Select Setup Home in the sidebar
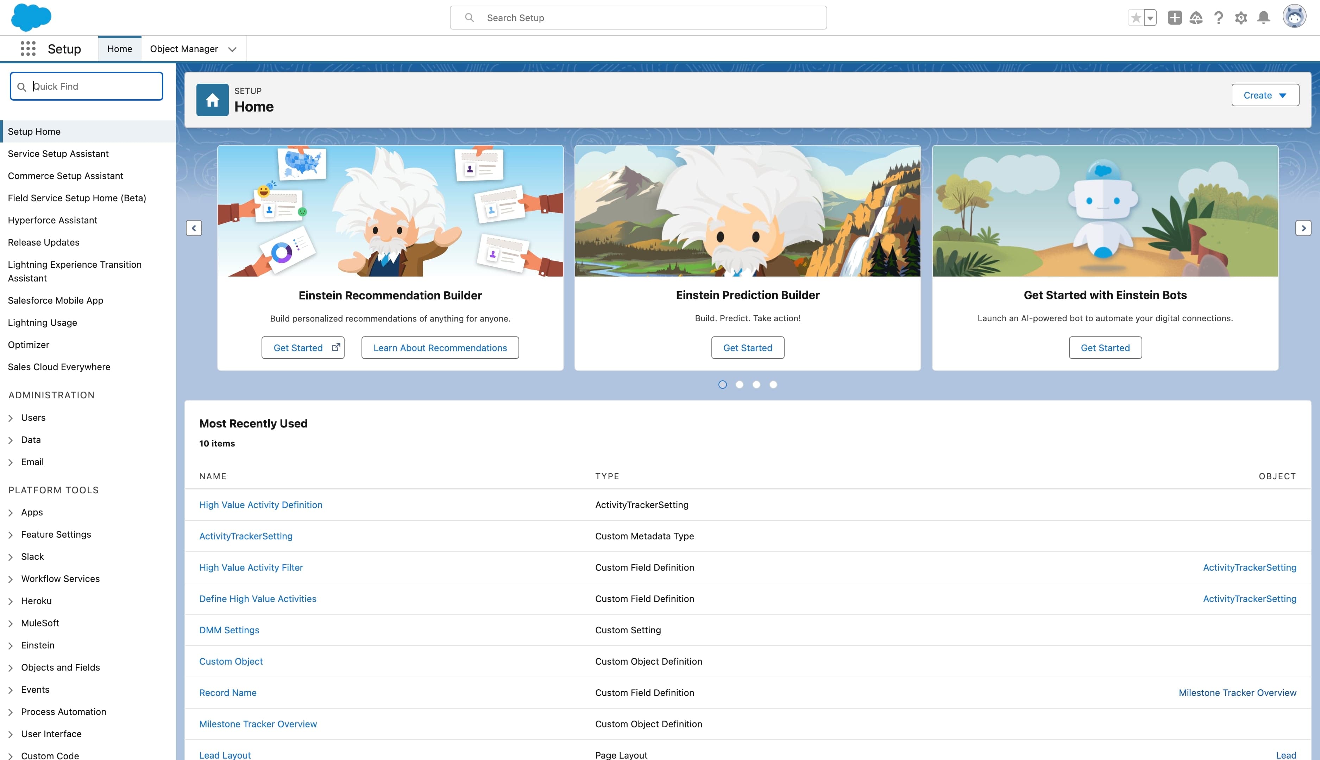Image resolution: width=1320 pixels, height=760 pixels. tap(88, 132)
